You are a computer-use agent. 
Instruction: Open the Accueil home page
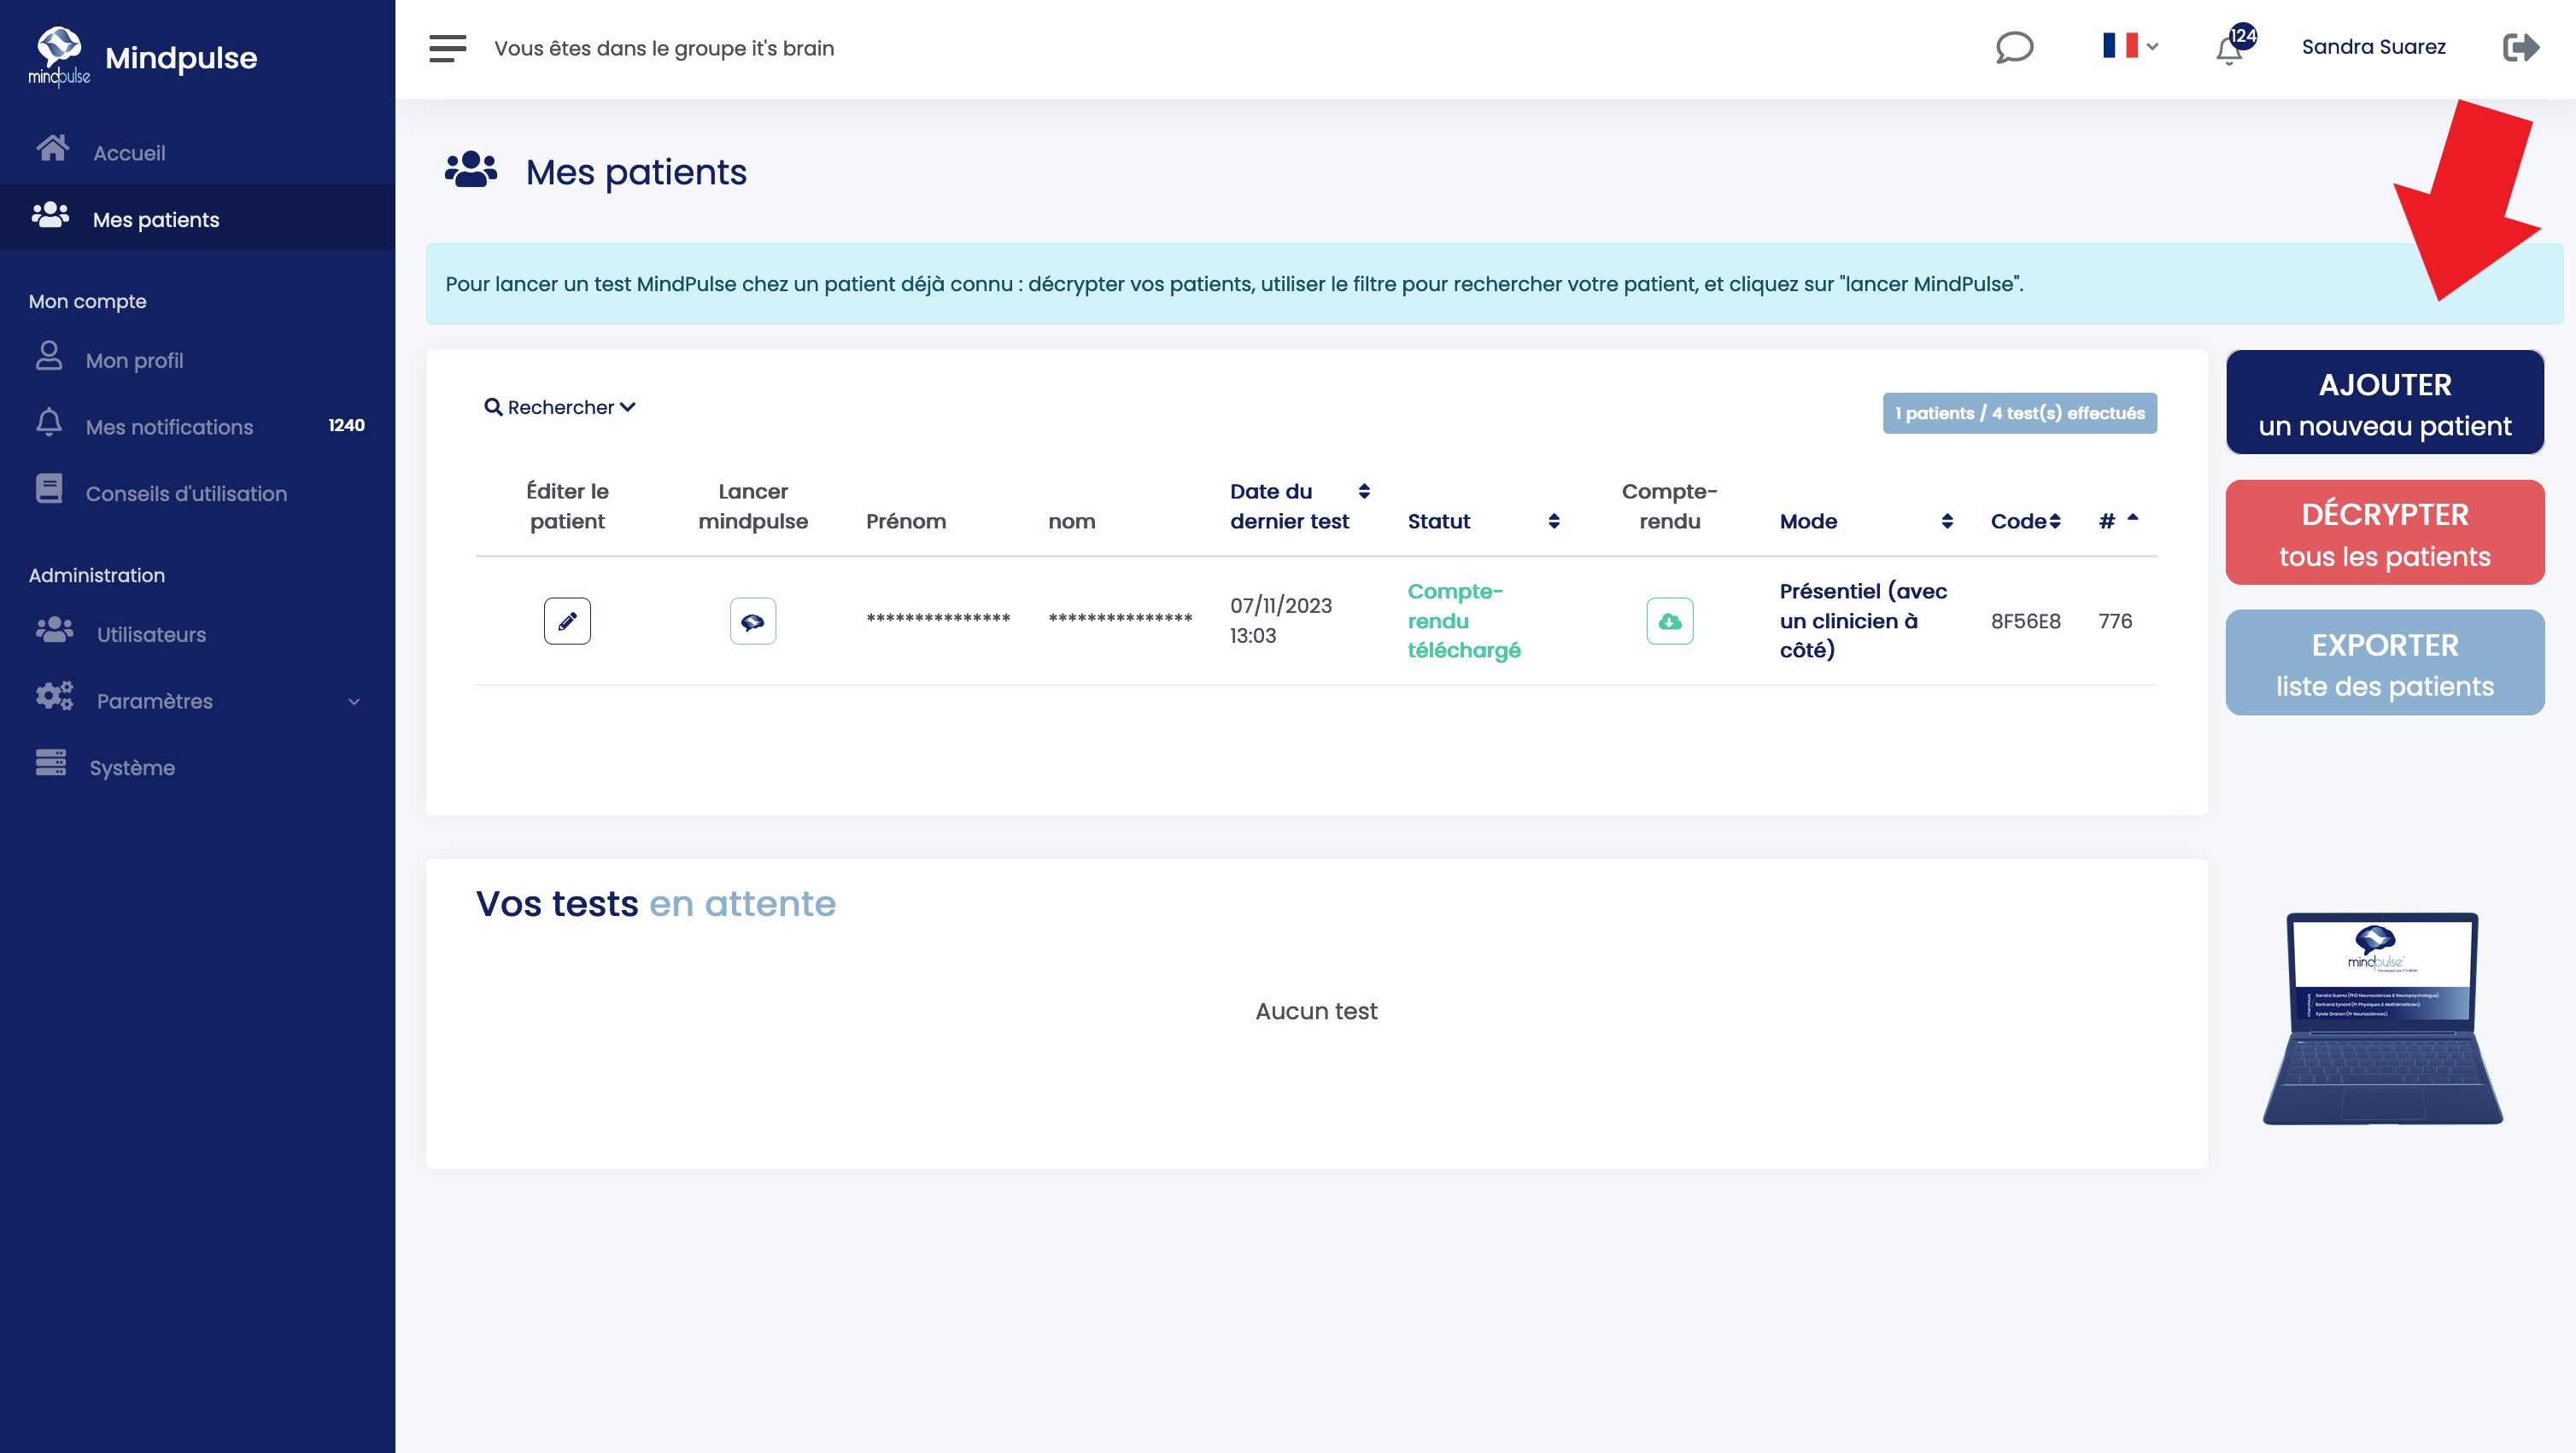[x=129, y=153]
